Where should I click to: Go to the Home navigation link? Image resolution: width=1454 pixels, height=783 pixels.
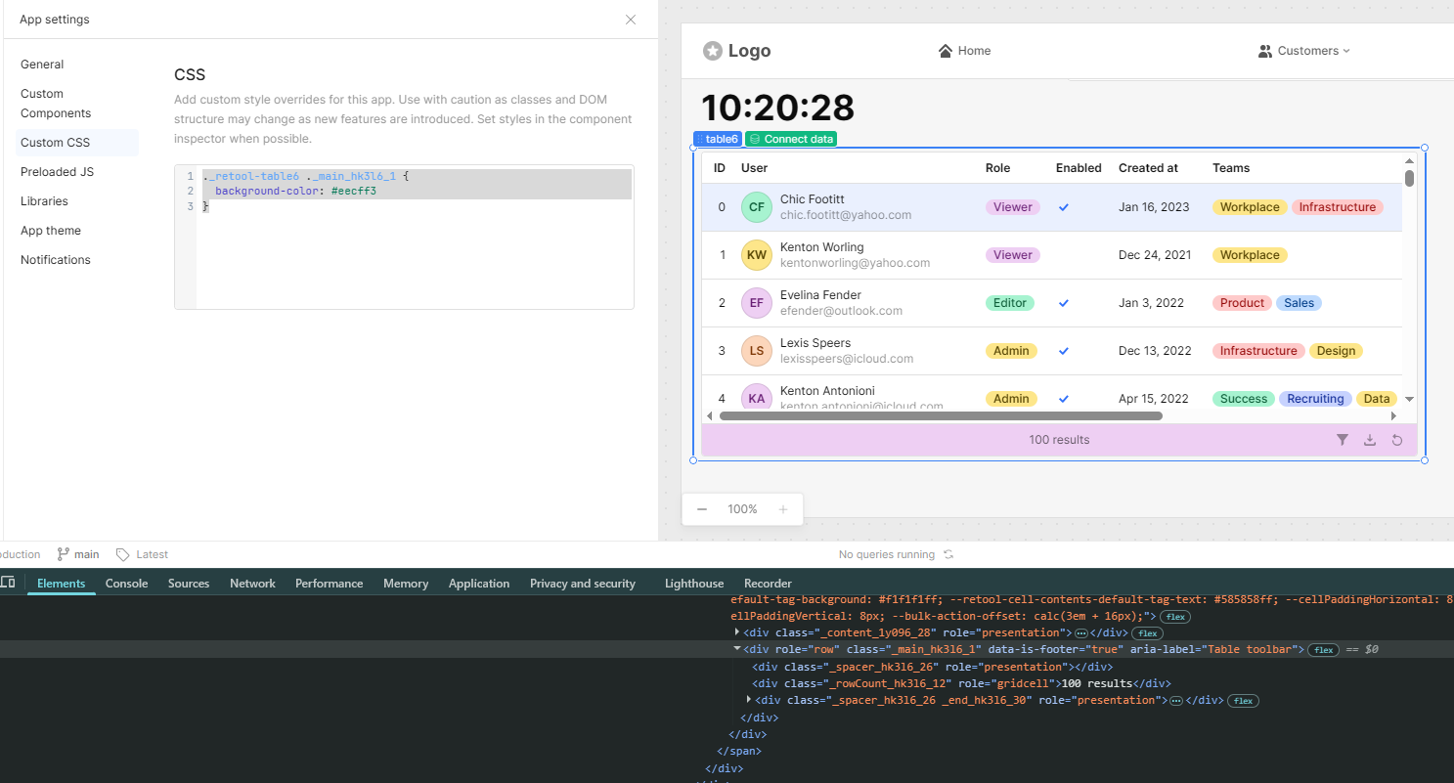(964, 51)
